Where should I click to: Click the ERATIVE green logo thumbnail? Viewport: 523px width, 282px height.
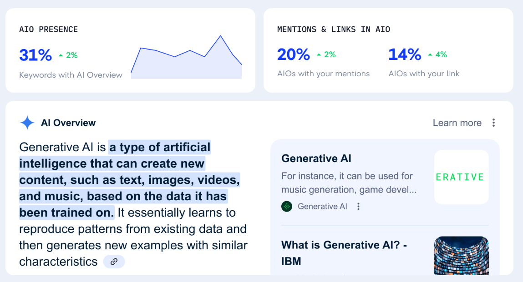(461, 177)
